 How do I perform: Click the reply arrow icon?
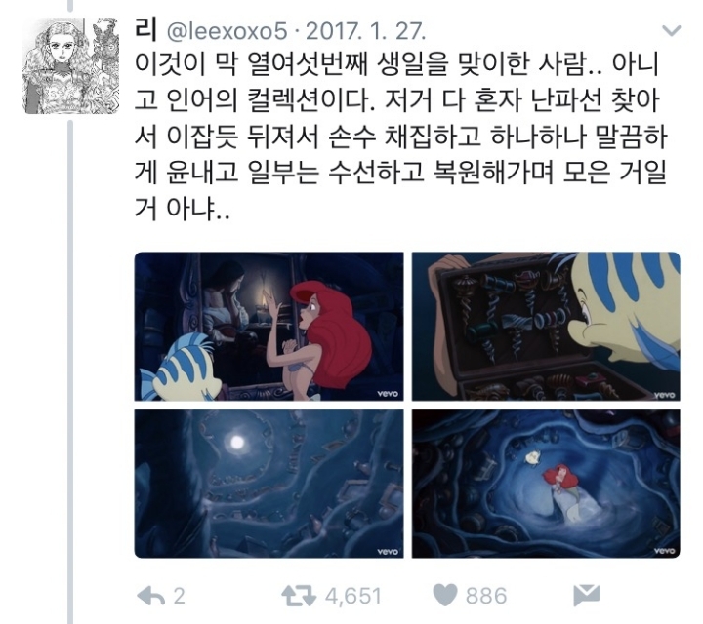150,597
